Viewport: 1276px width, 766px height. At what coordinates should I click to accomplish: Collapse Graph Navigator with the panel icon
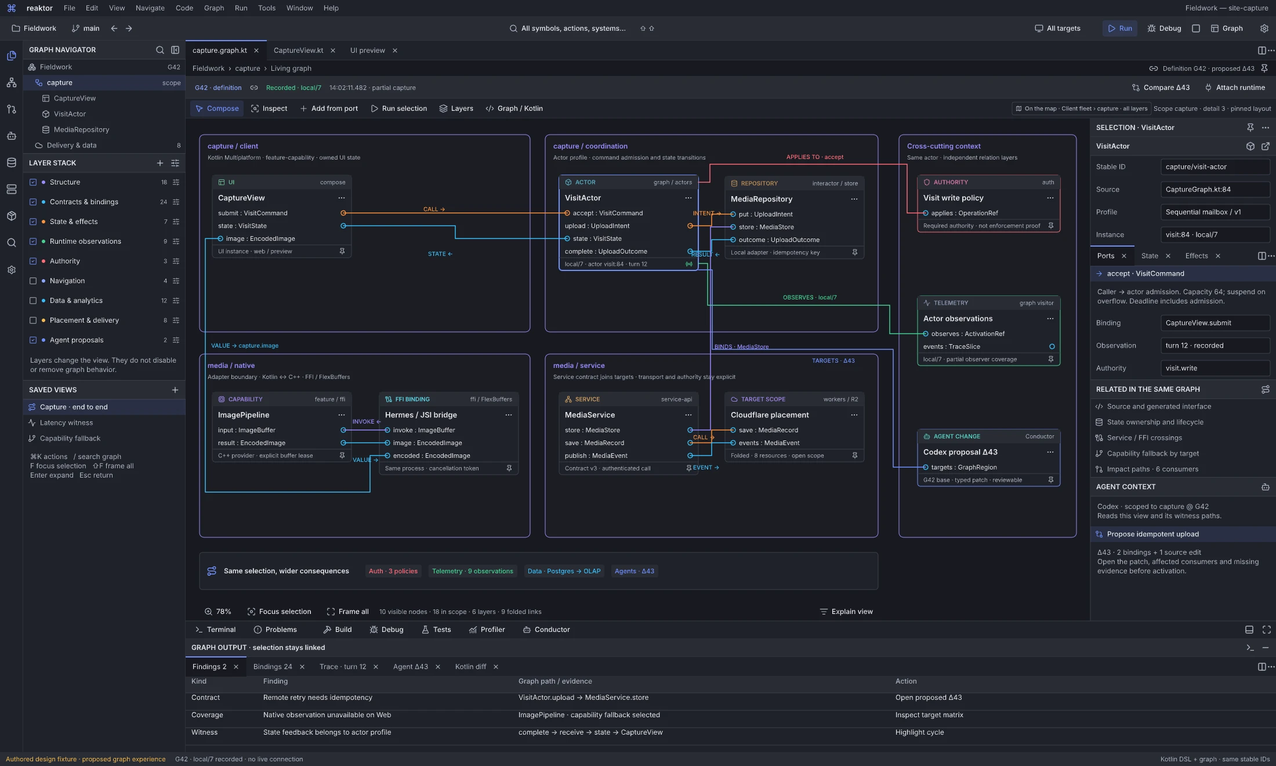175,50
